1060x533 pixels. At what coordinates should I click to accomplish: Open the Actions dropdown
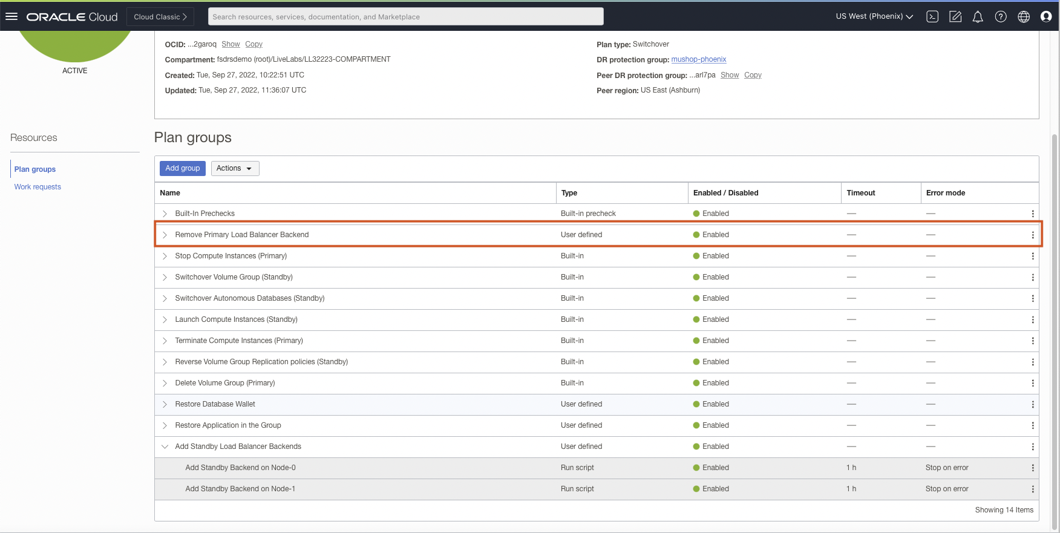(235, 168)
